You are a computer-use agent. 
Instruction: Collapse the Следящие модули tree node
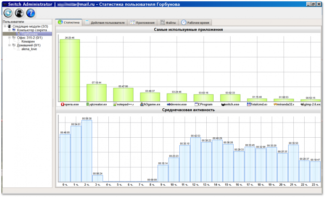5,26
